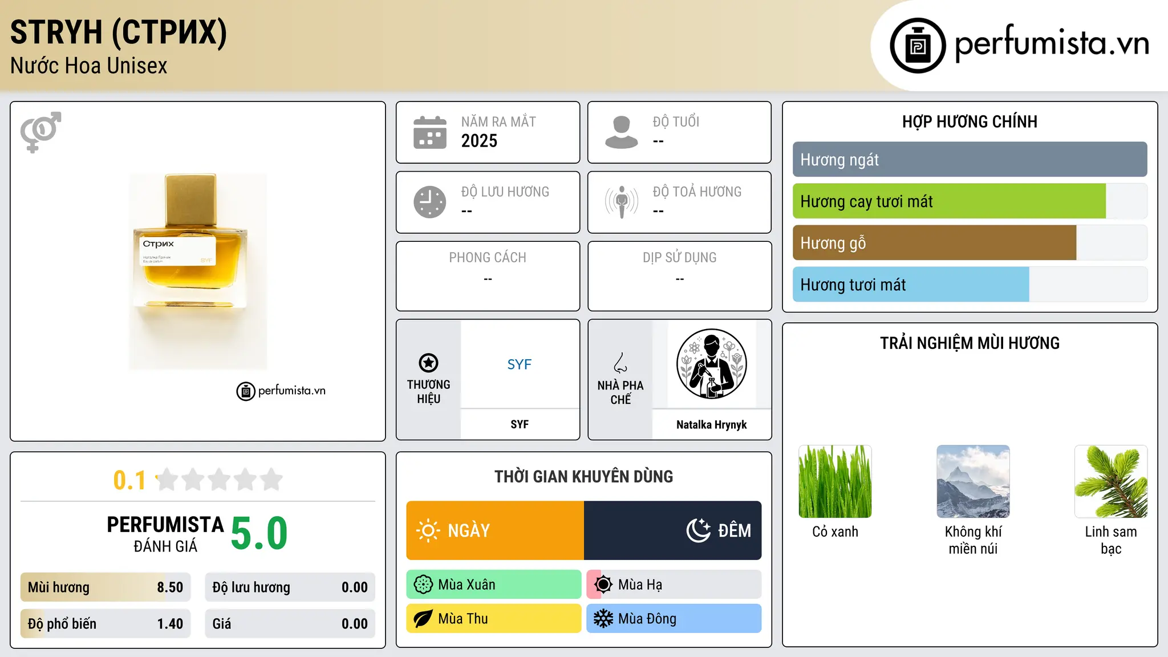Open the Linh sam bạc note thumbnail

click(1111, 481)
